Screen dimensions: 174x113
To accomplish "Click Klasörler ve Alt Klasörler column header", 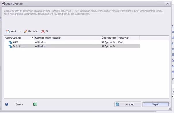I will pyautogui.click(x=68, y=38).
